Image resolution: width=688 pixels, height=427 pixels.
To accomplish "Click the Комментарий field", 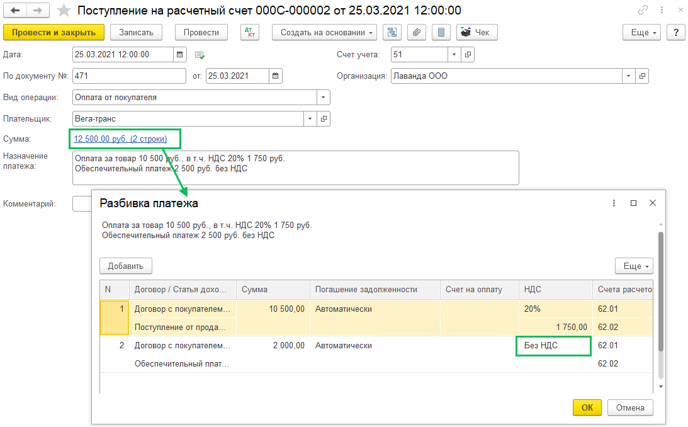I will click(x=82, y=203).
